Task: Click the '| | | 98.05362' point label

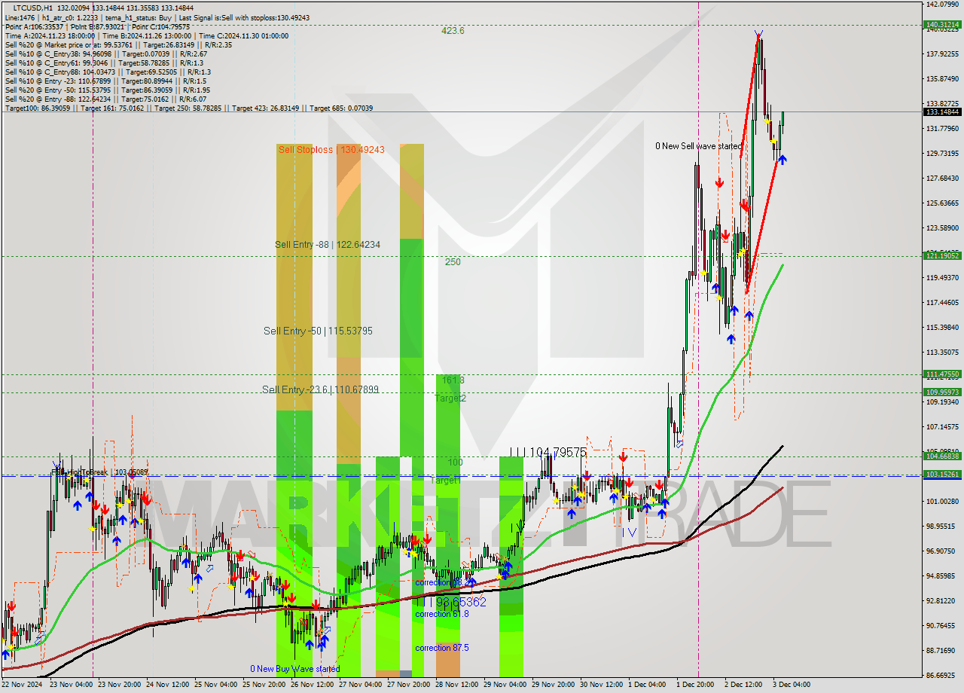Action: (451, 603)
